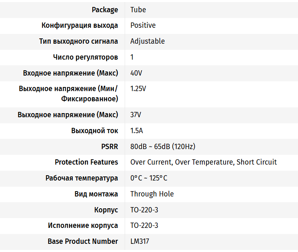Screen dimensions: 298x252
Task: Click the 'Число регуляторов' label
Action: (85, 57)
